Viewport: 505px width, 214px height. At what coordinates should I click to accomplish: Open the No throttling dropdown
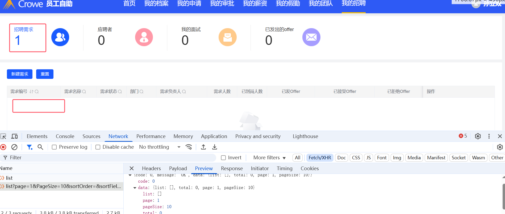tap(160, 147)
